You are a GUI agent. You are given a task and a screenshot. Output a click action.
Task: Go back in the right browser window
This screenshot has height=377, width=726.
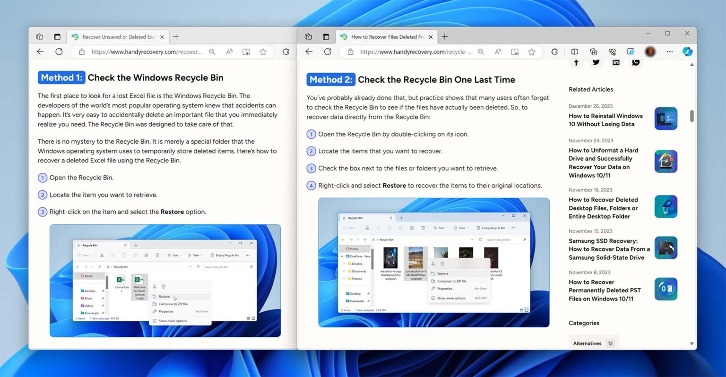(309, 52)
